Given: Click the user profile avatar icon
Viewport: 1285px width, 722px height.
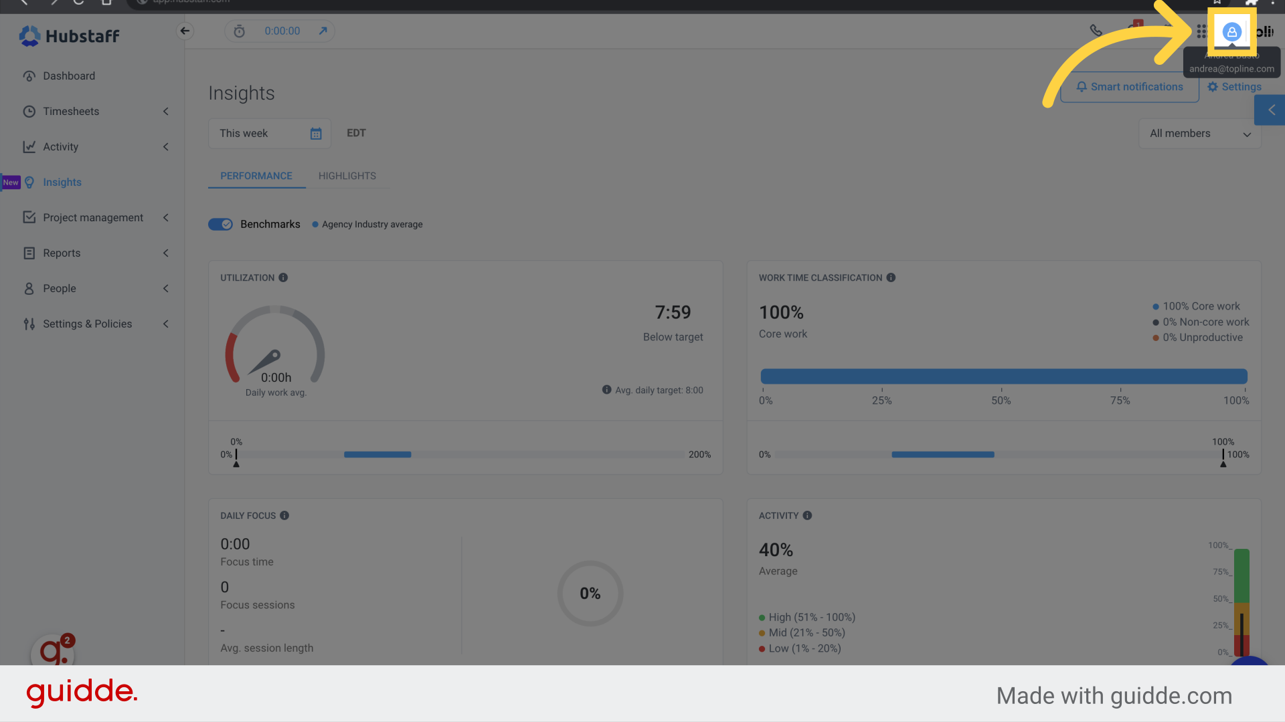Looking at the screenshot, I should pyautogui.click(x=1231, y=31).
